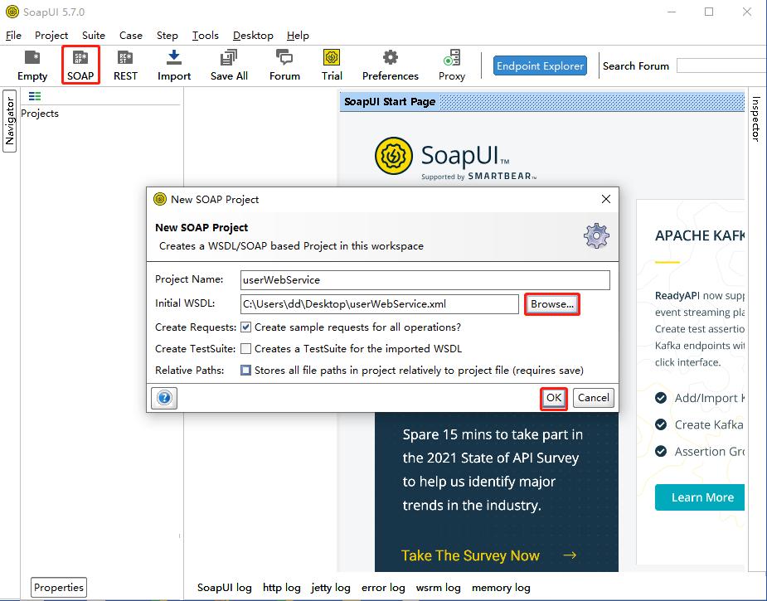Image resolution: width=767 pixels, height=601 pixels.
Task: Show the memory log tab
Action: (501, 588)
